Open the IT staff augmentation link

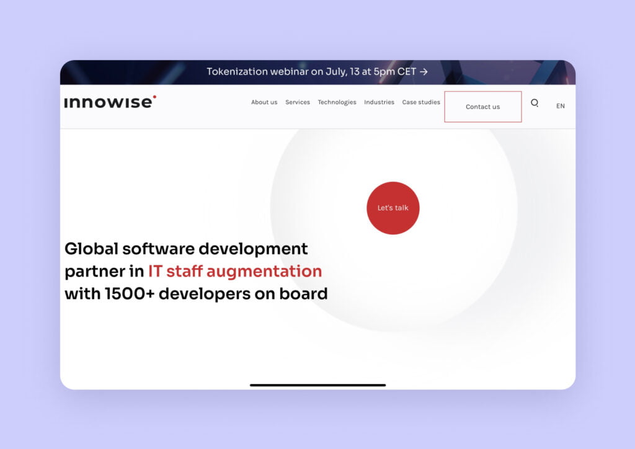234,271
